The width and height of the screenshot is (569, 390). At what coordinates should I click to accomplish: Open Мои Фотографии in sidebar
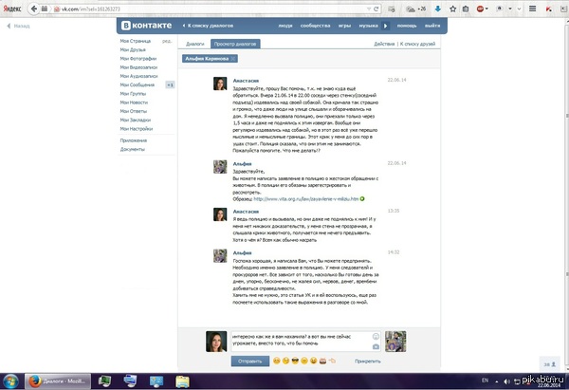[138, 59]
